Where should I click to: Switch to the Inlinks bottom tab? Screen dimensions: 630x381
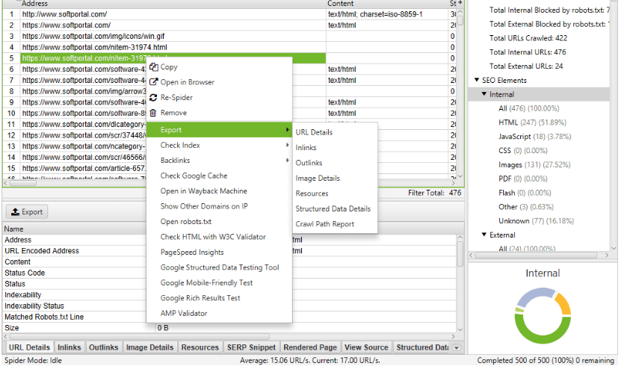[x=69, y=347]
